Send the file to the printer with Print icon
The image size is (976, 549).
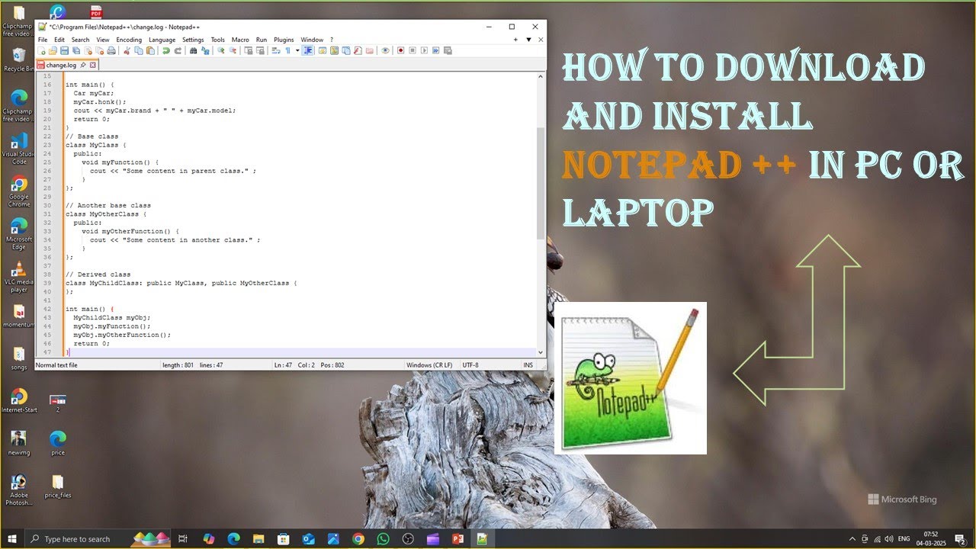coord(111,50)
